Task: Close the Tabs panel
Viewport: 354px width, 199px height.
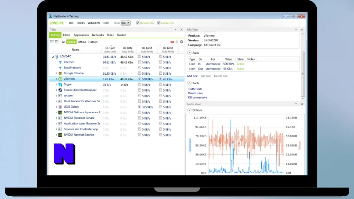Action: (x=181, y=30)
